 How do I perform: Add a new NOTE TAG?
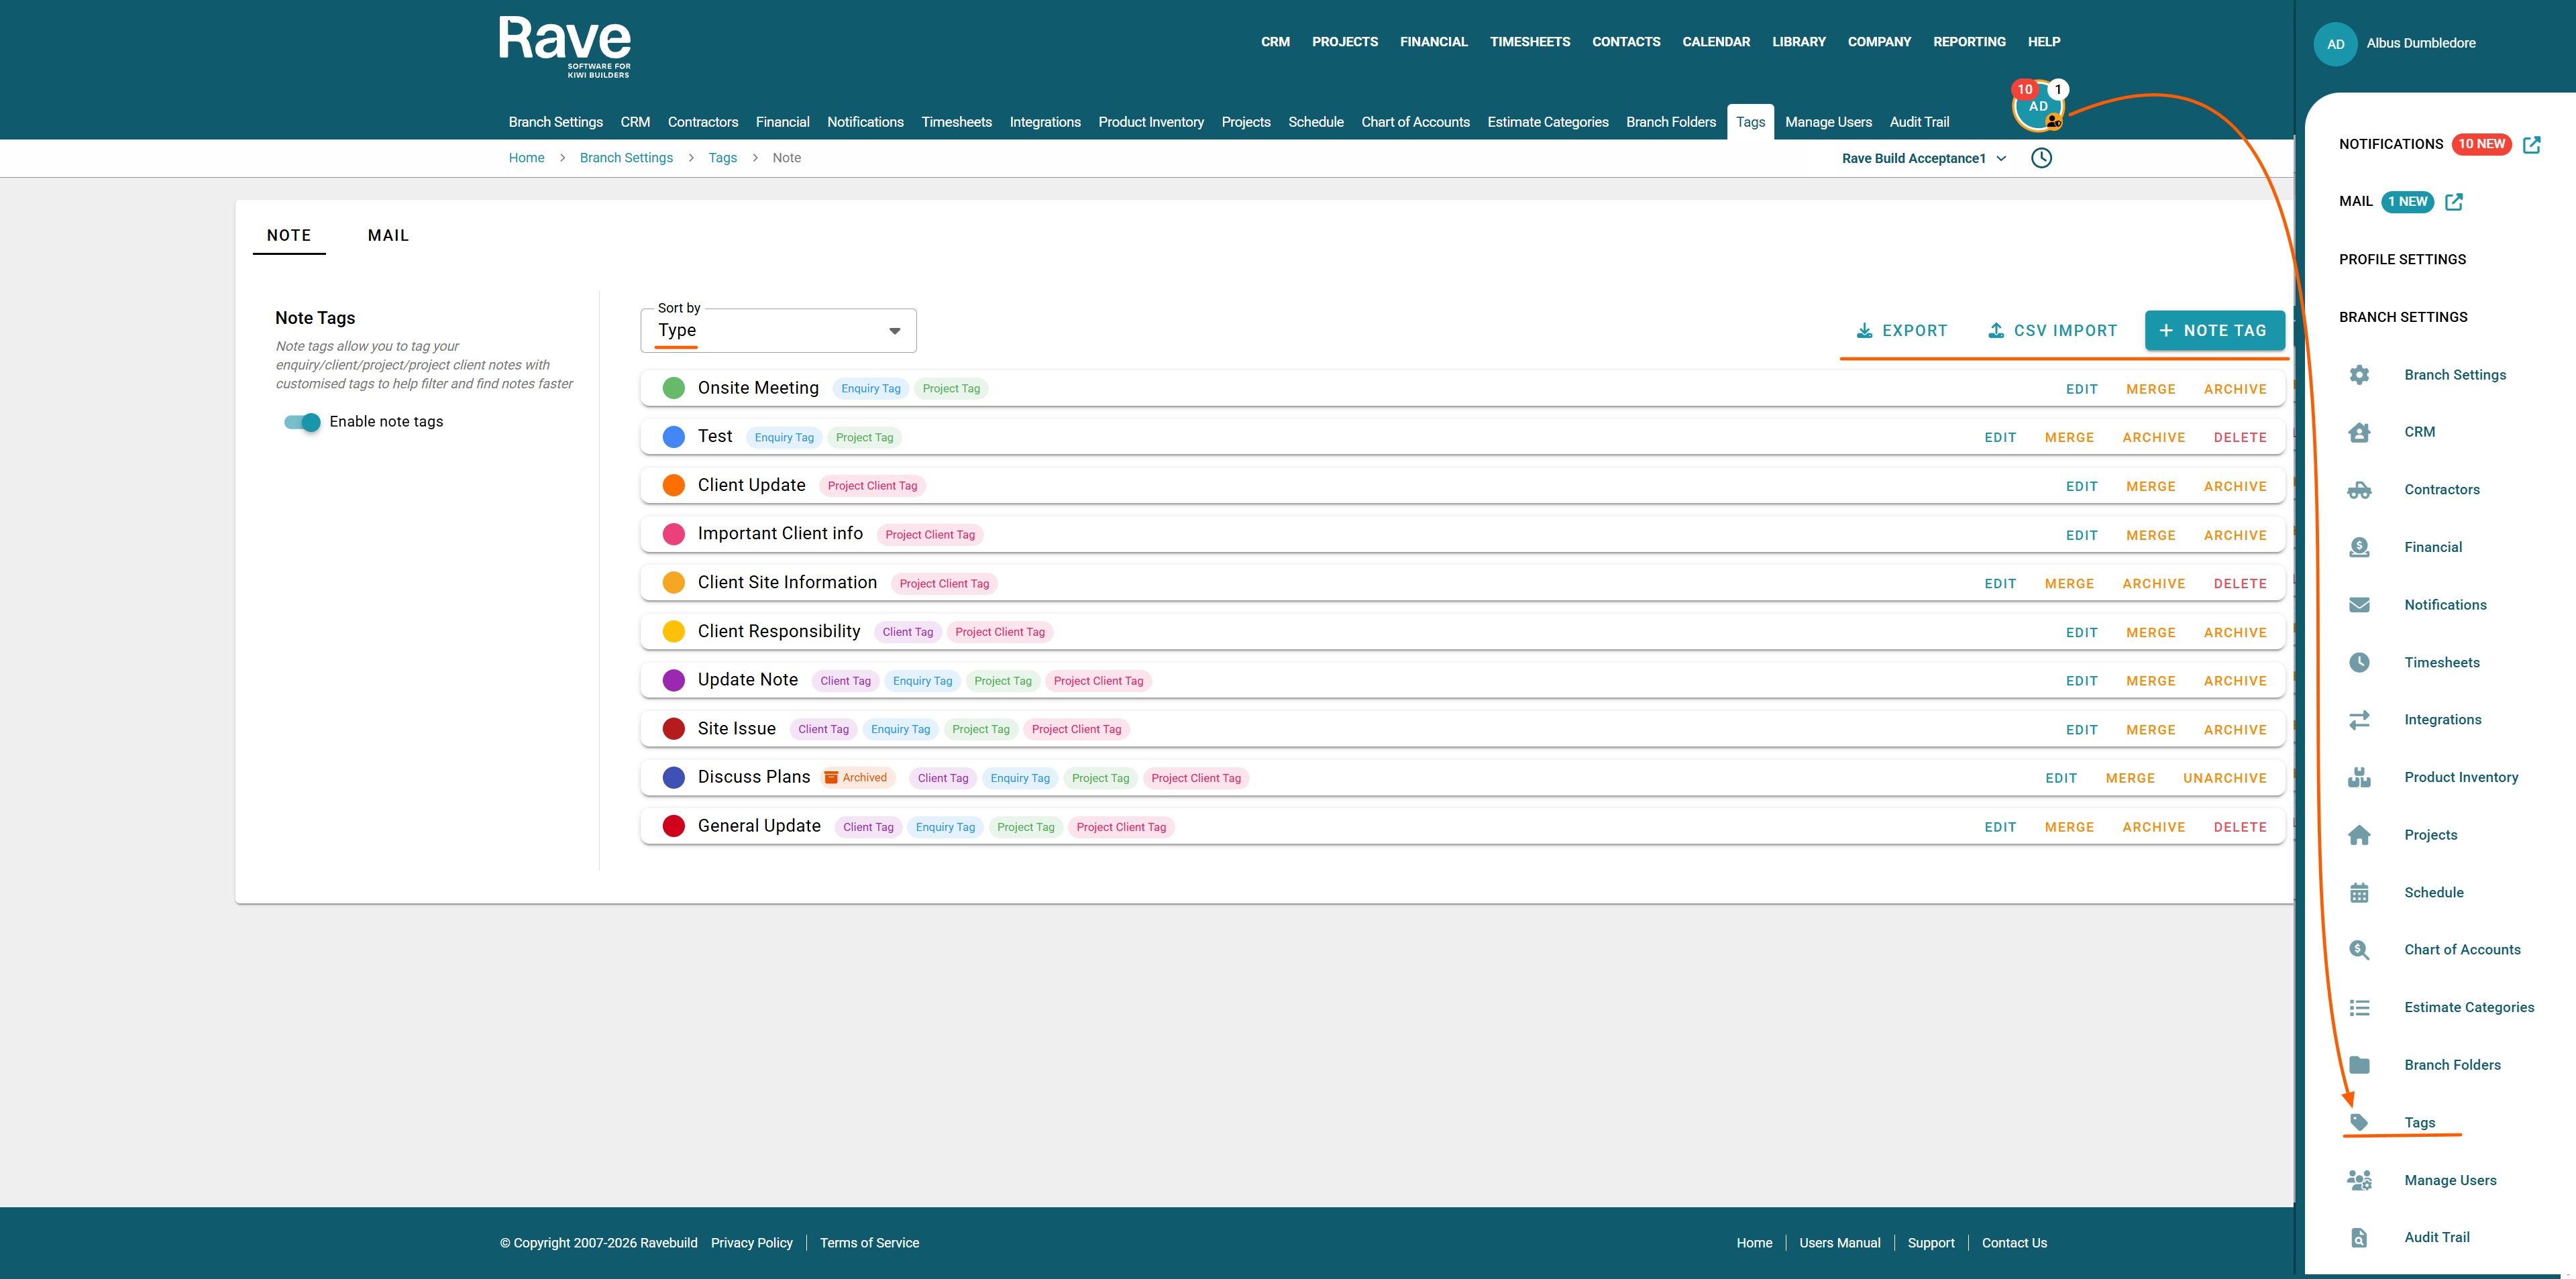point(2214,331)
